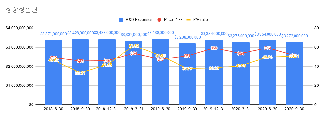This screenshot has height=117, width=327.
Task: Click the 40.78 P/E ratio point
Action: [x=241, y=66]
